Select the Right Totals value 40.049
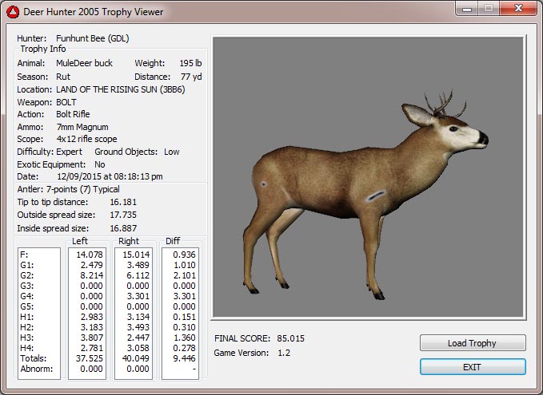 coord(134,358)
